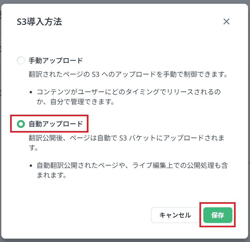250x242 pixels.
Task: Click the dimmed backdrop left of the dialog
Action: 1,131
